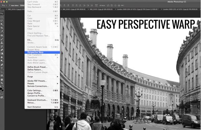Select the Horizontal Type tool
Screen dimensions: 201x130
coord(2,68)
